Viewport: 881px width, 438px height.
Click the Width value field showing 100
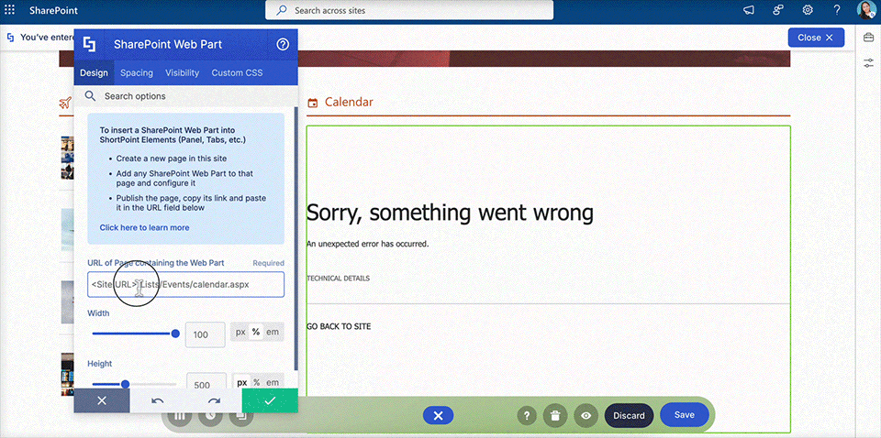(205, 334)
